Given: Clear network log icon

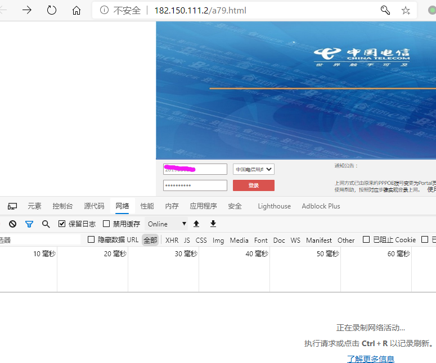Looking at the screenshot, I should 12,224.
